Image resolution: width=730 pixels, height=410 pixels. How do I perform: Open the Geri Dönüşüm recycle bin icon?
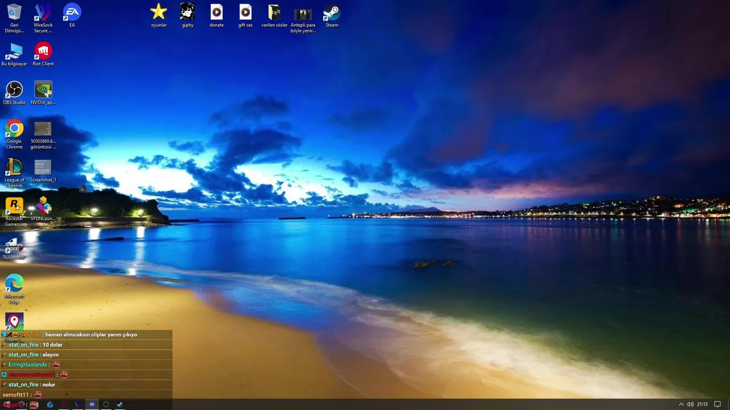click(14, 18)
